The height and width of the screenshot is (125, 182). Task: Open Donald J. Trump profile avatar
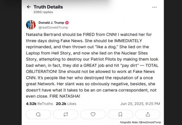pyautogui.click(x=31, y=25)
